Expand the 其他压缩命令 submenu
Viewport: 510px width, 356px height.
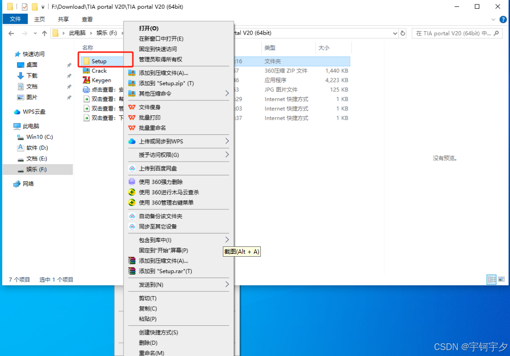tap(227, 94)
